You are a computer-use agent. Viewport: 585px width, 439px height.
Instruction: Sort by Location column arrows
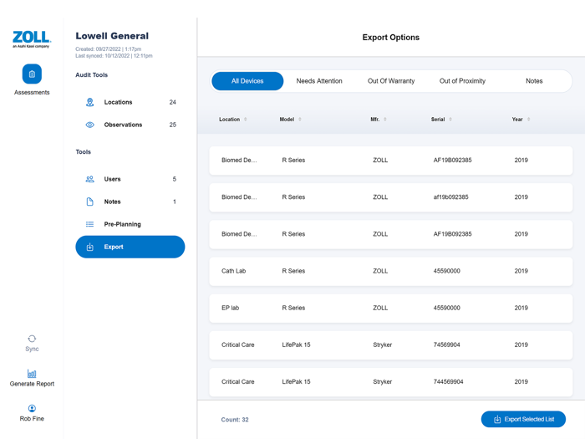click(x=246, y=120)
